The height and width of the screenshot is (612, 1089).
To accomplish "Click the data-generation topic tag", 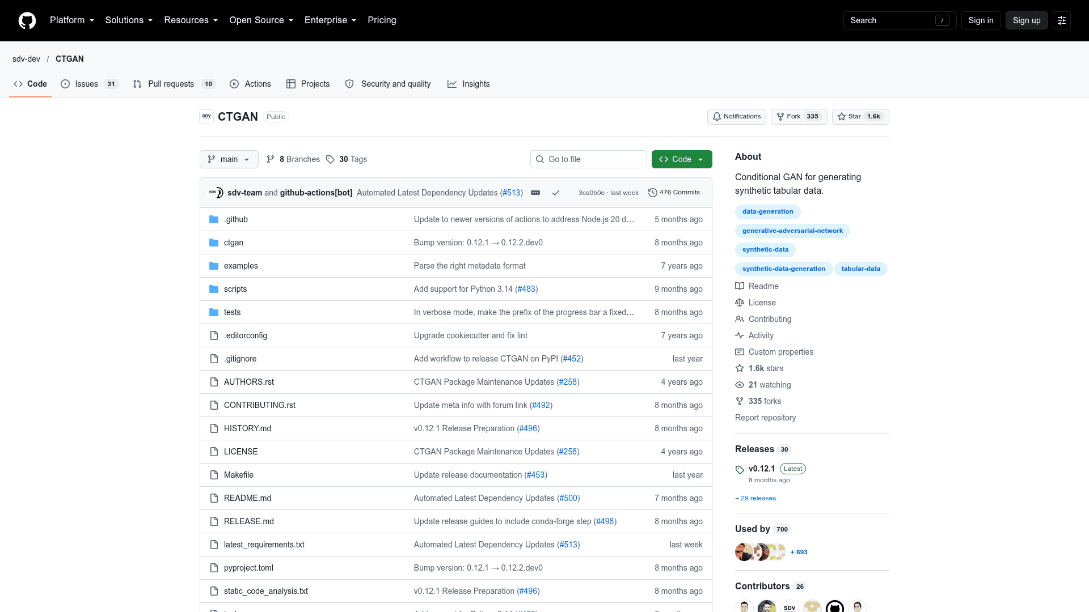I will pos(768,212).
